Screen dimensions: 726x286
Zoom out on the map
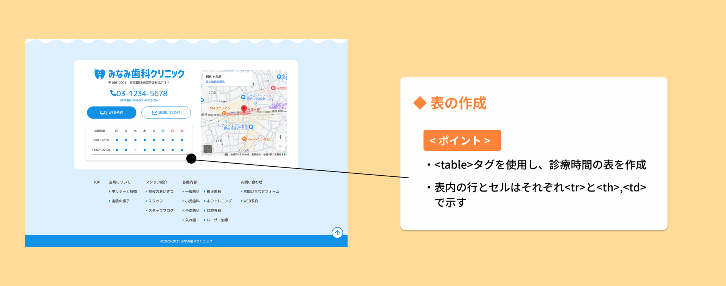(280, 146)
